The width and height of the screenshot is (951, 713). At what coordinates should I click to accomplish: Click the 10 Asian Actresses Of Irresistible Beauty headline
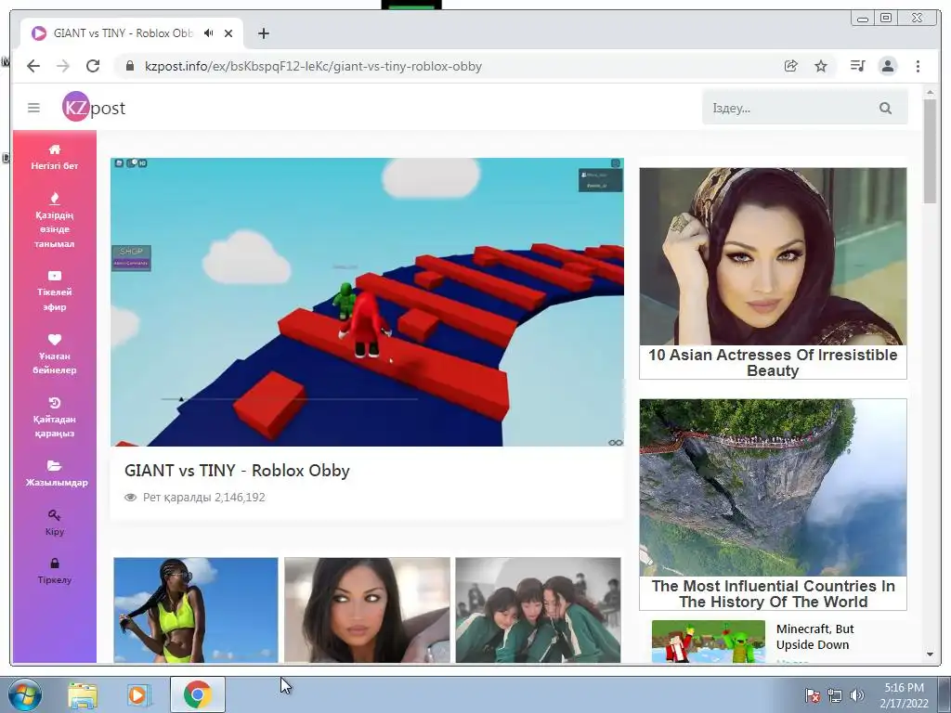coord(773,363)
